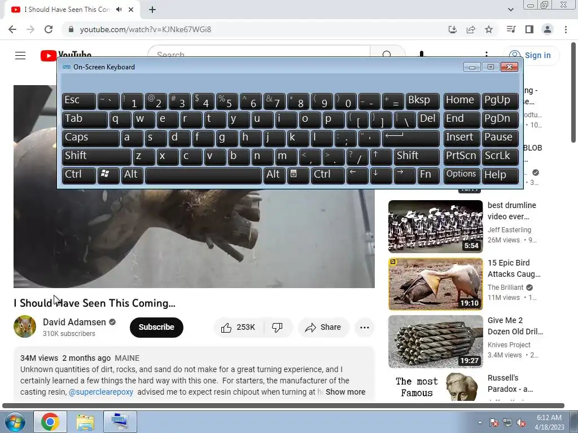
Task: Click the taskbar clock showing 6:12 AM
Action: click(x=549, y=422)
